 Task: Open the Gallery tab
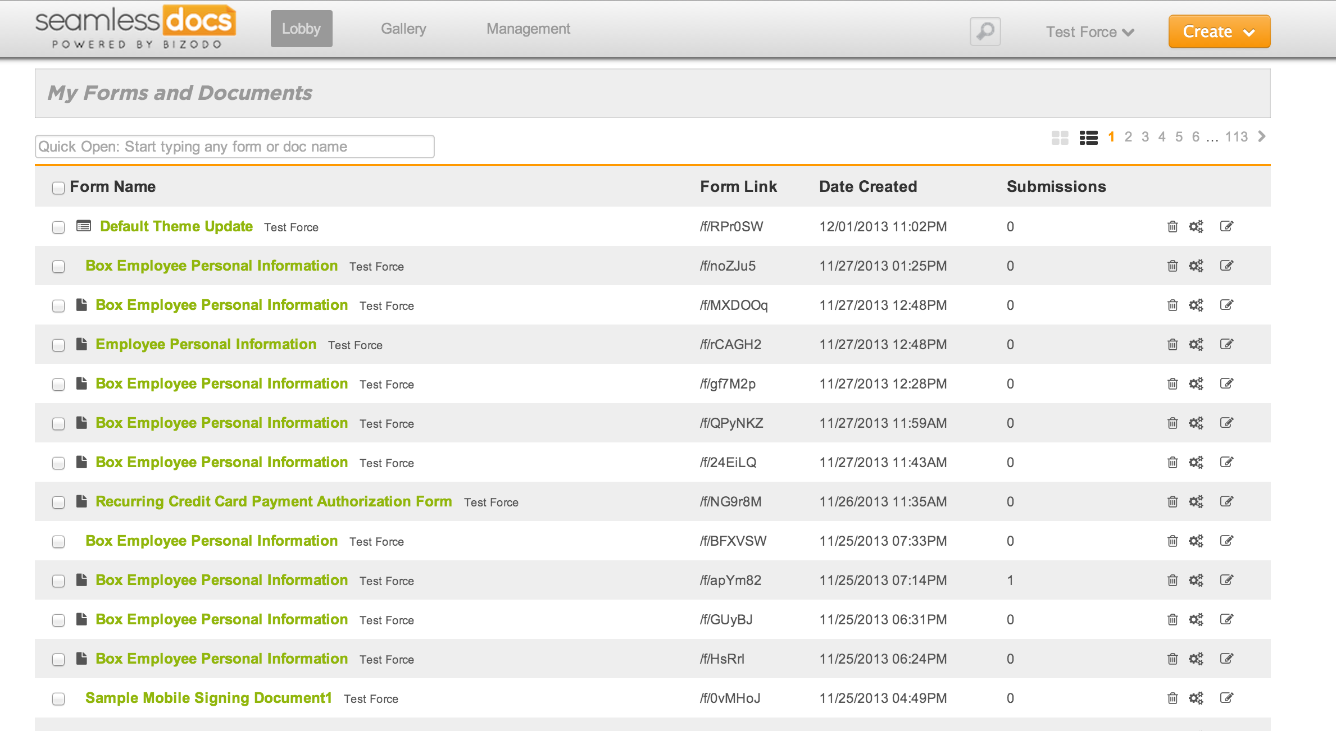pyautogui.click(x=403, y=29)
